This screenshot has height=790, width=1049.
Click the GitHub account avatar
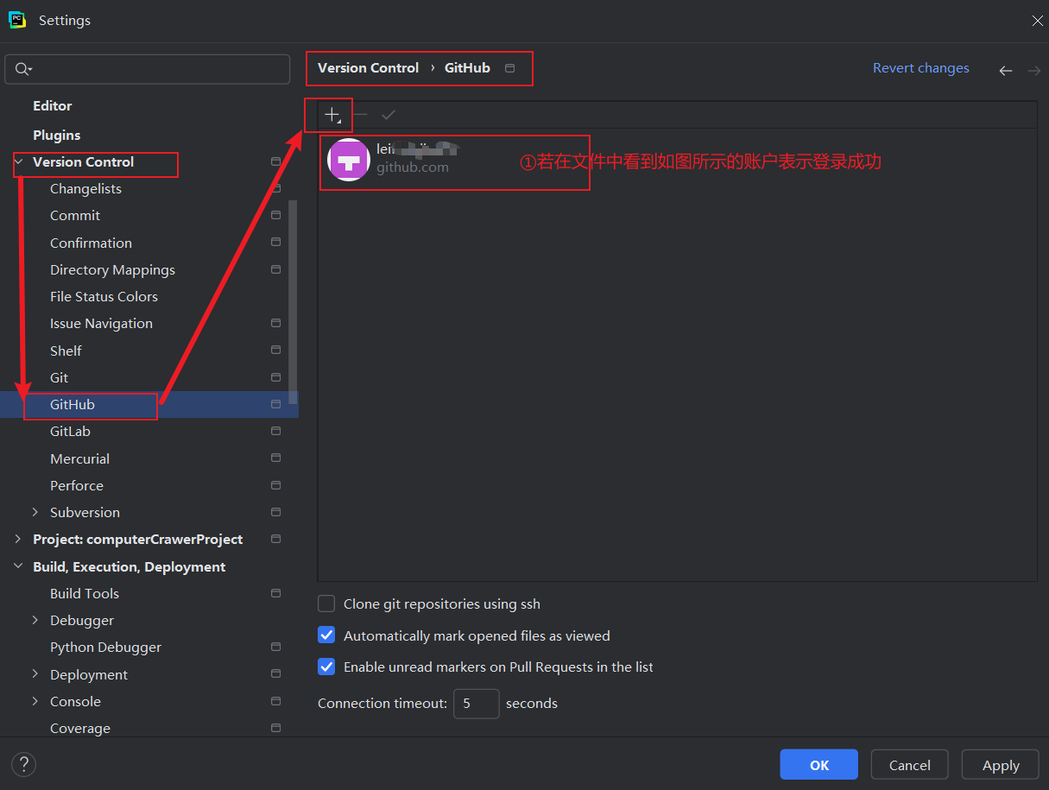(x=349, y=159)
